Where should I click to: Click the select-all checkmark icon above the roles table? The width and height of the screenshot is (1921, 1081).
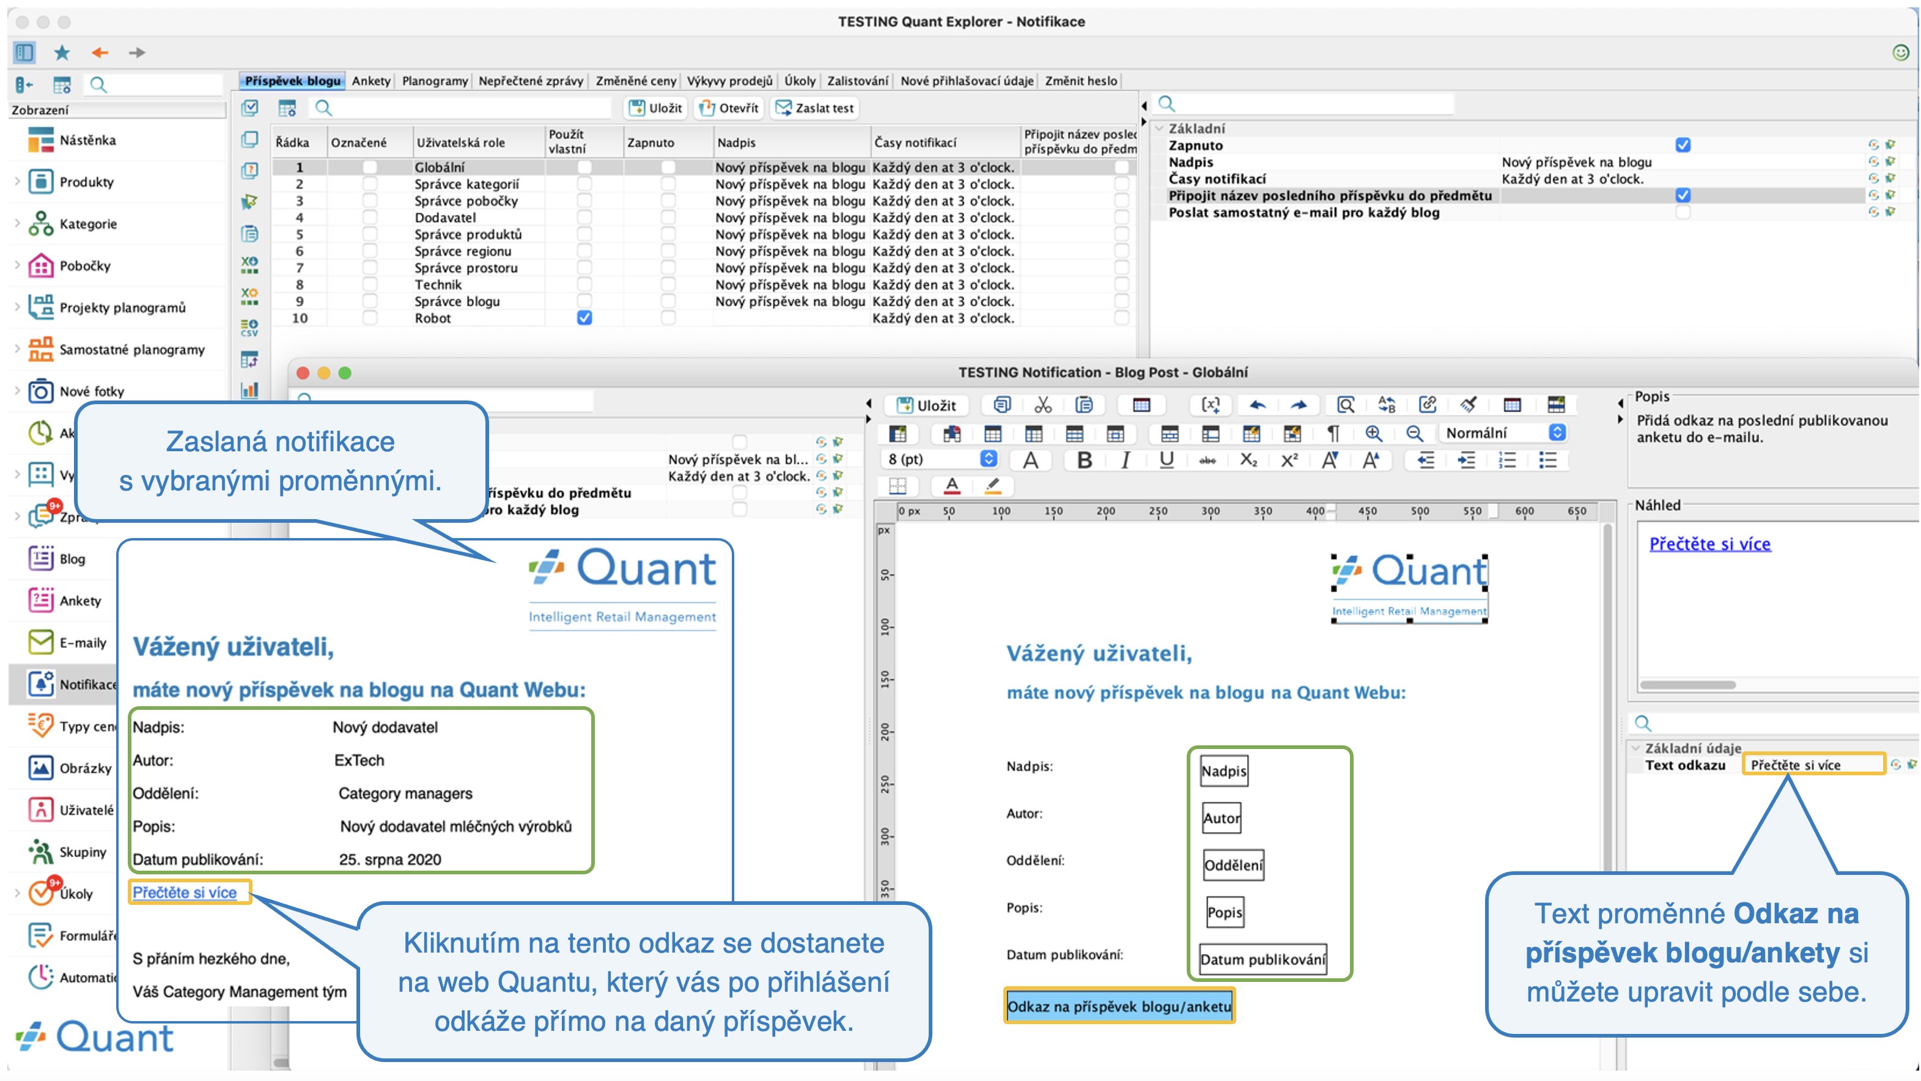click(250, 108)
